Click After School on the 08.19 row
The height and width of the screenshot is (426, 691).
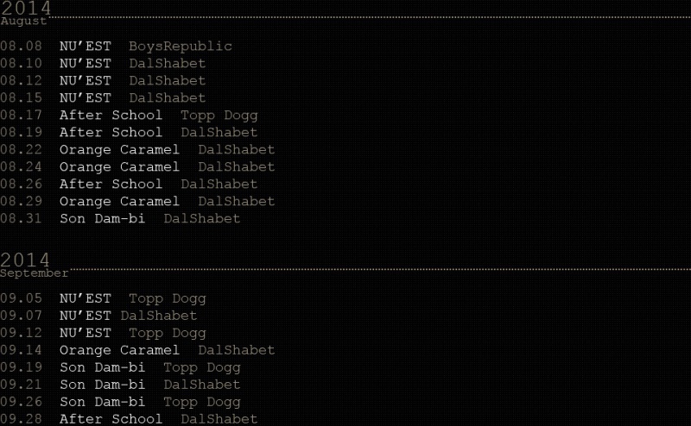(x=111, y=133)
